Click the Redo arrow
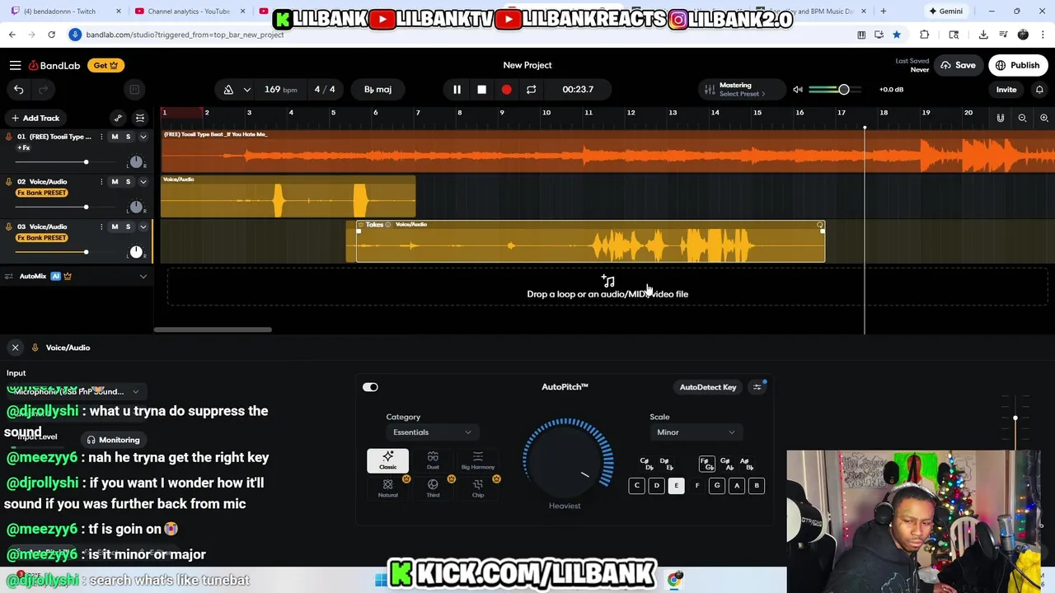The height and width of the screenshot is (593, 1055). 44,89
